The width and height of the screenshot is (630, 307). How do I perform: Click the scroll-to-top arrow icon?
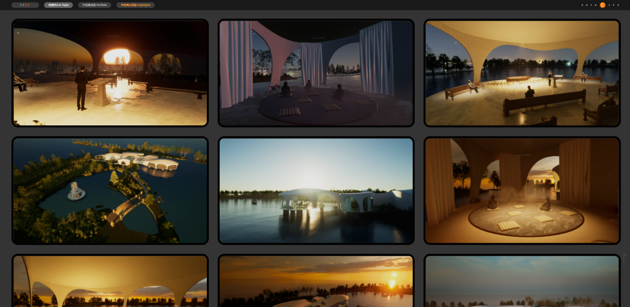pos(625,259)
